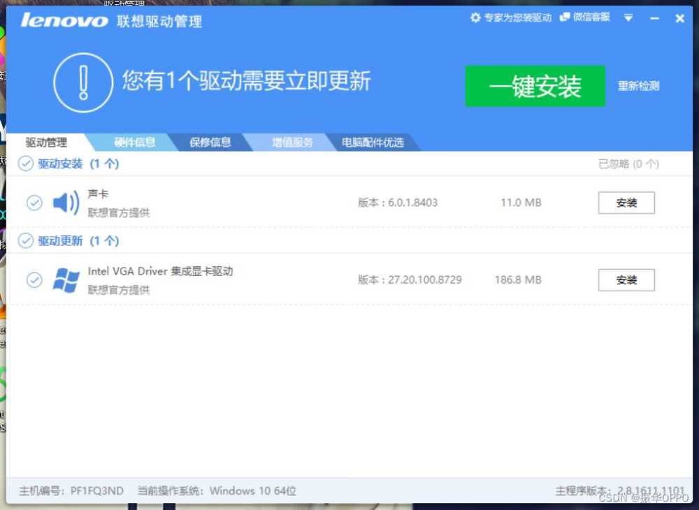699x510 pixels.
Task: Click the Lenovo logo in title bar
Action: coord(63,20)
